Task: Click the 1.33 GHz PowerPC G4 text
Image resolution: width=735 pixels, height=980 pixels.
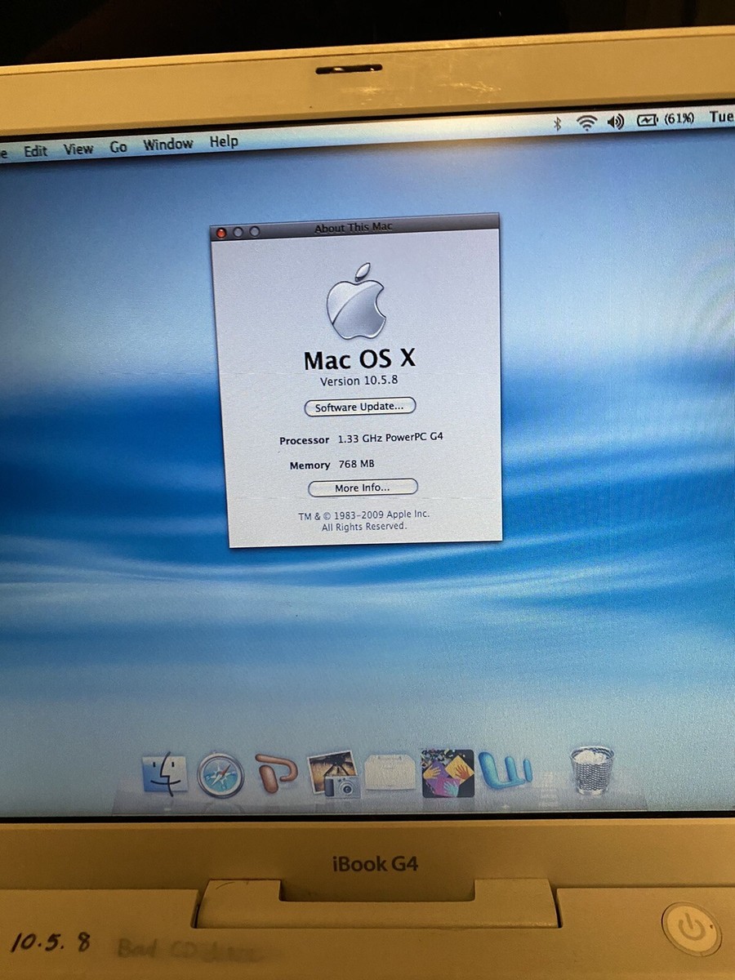Action: 390,438
